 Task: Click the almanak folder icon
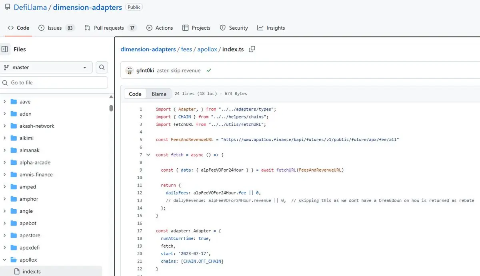tap(14, 150)
